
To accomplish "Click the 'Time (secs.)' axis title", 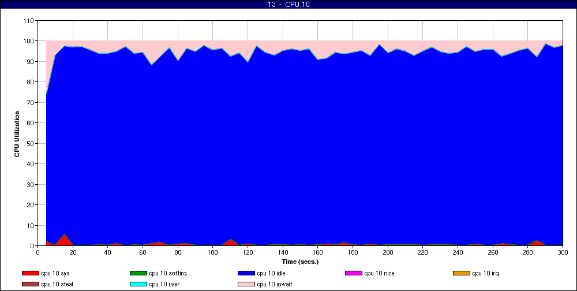I will pyautogui.click(x=300, y=262).
